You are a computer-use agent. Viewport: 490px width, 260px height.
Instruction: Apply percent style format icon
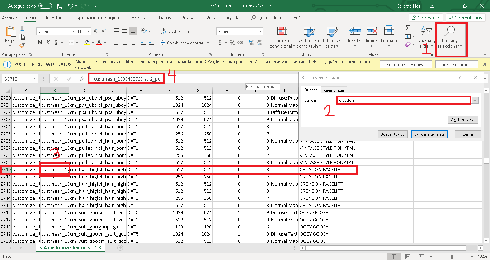232,43
